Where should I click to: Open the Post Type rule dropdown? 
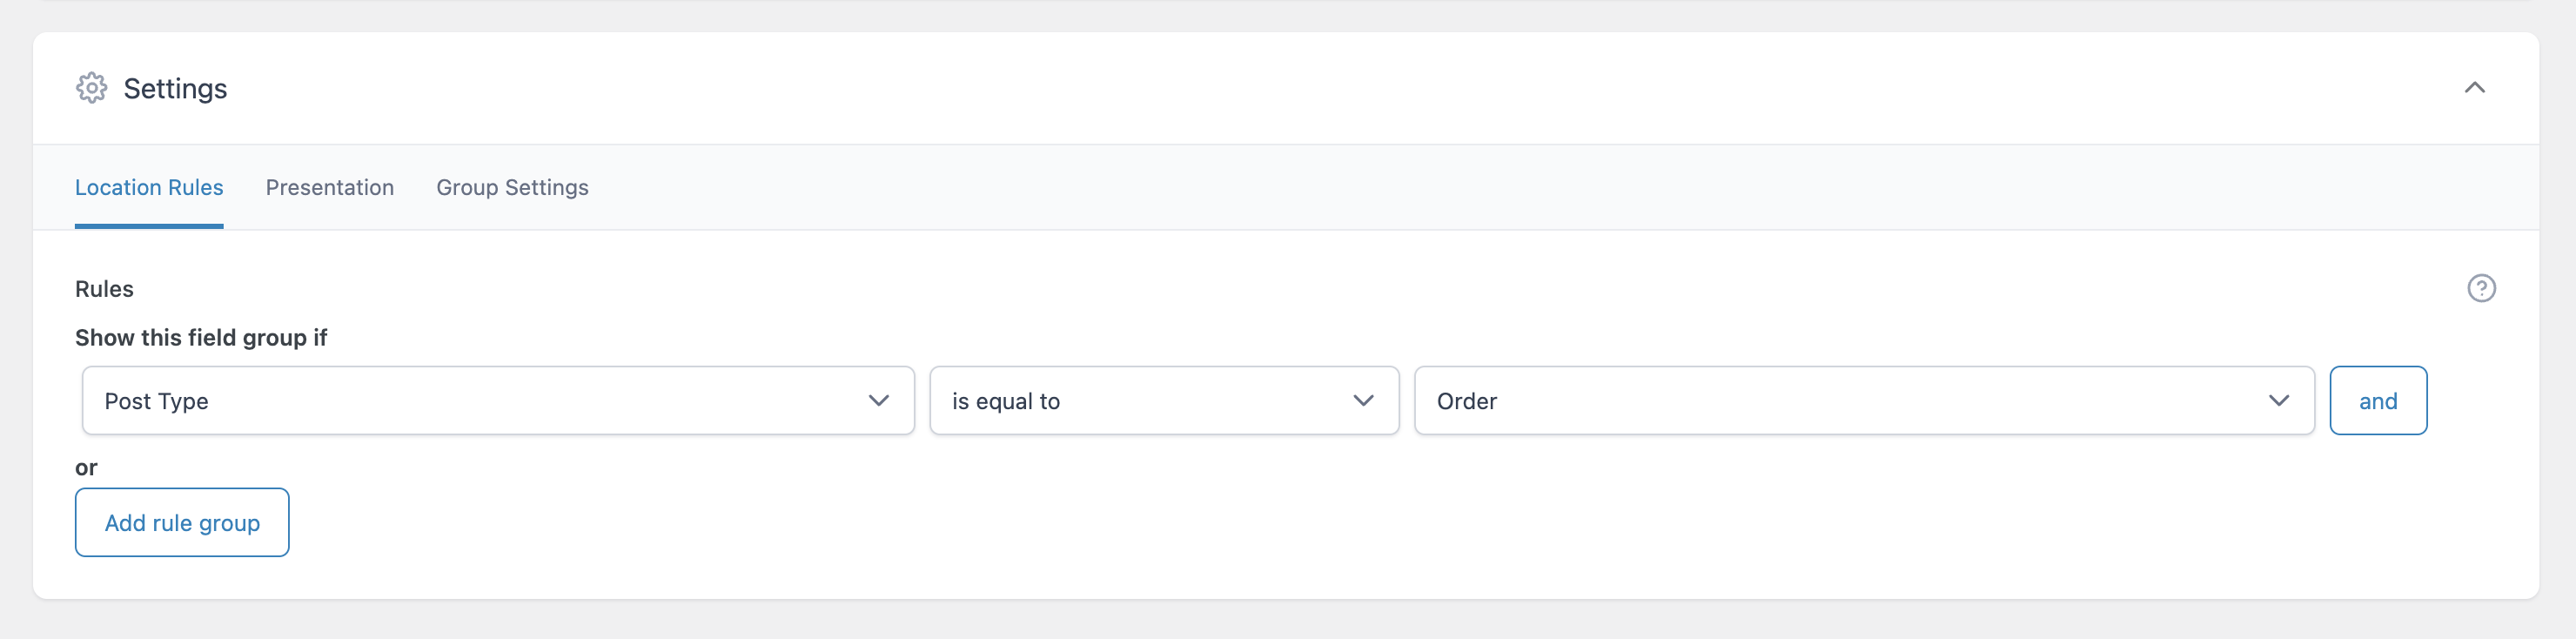(x=497, y=400)
